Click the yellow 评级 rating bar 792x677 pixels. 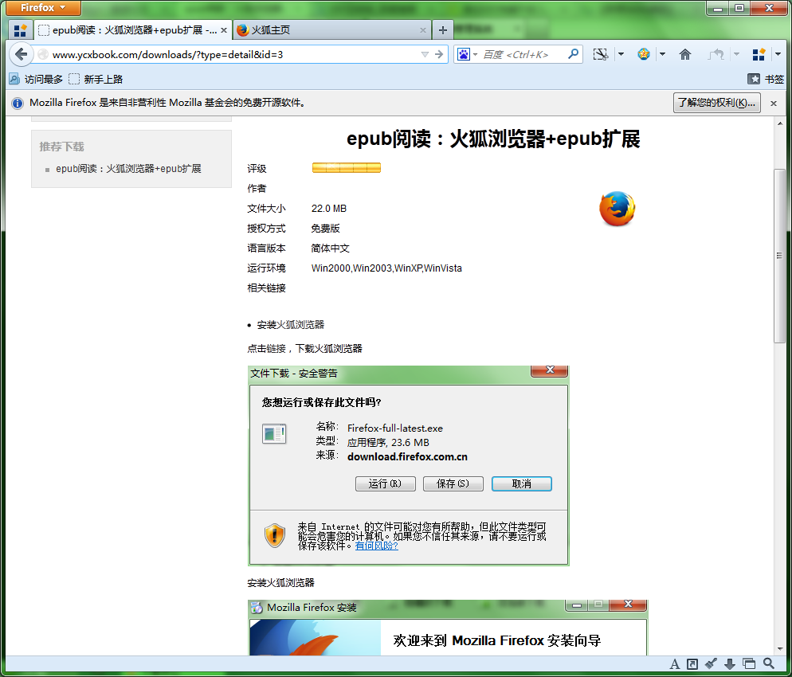(x=346, y=167)
